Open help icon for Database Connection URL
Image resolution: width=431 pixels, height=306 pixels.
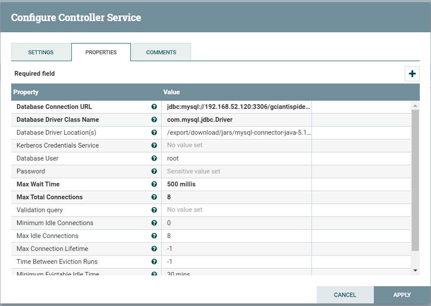pyautogui.click(x=154, y=107)
